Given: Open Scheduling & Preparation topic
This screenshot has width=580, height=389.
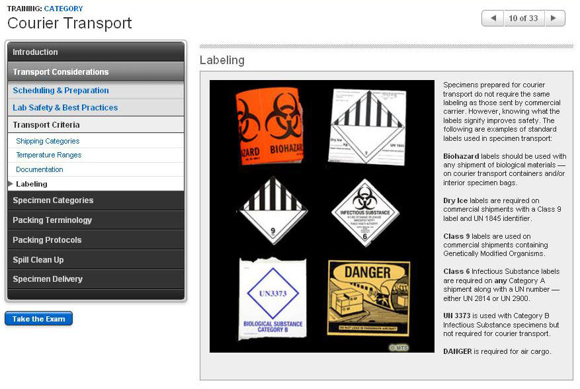Looking at the screenshot, I should click(61, 91).
